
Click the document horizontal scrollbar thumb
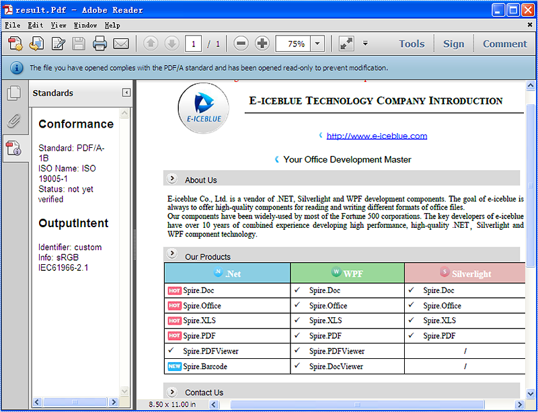(x=357, y=405)
